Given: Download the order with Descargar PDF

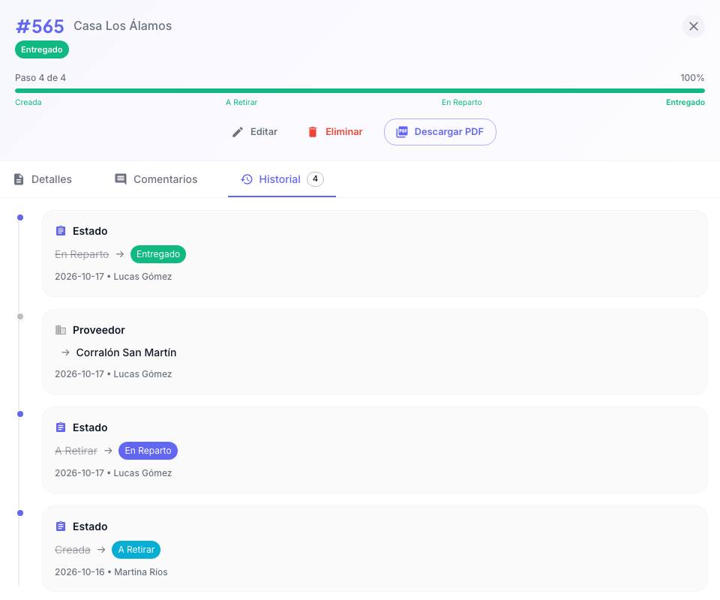Looking at the screenshot, I should (x=440, y=132).
